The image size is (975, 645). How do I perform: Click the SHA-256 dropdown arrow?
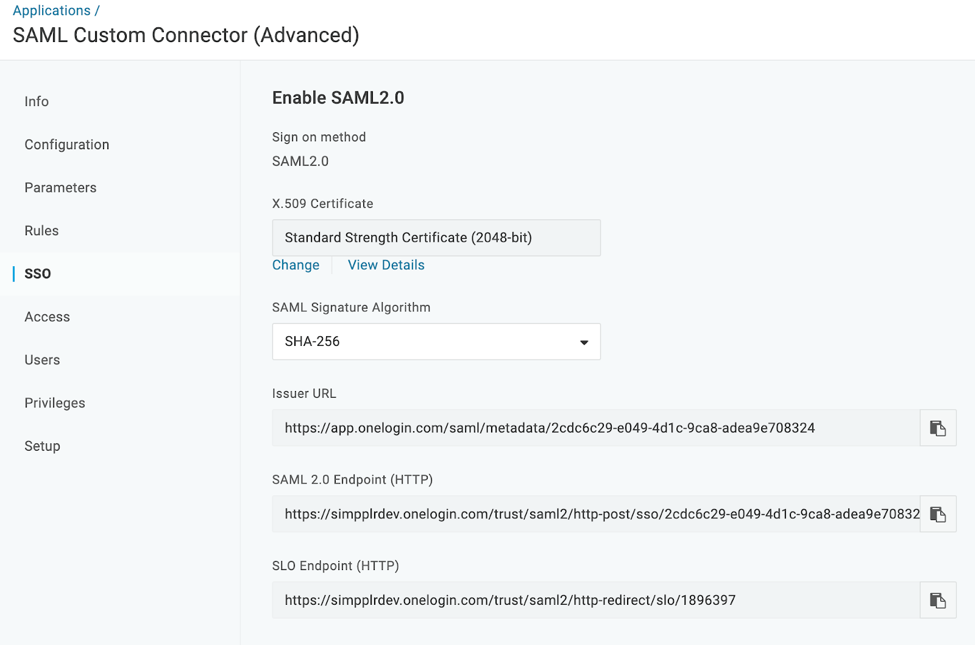[584, 342]
